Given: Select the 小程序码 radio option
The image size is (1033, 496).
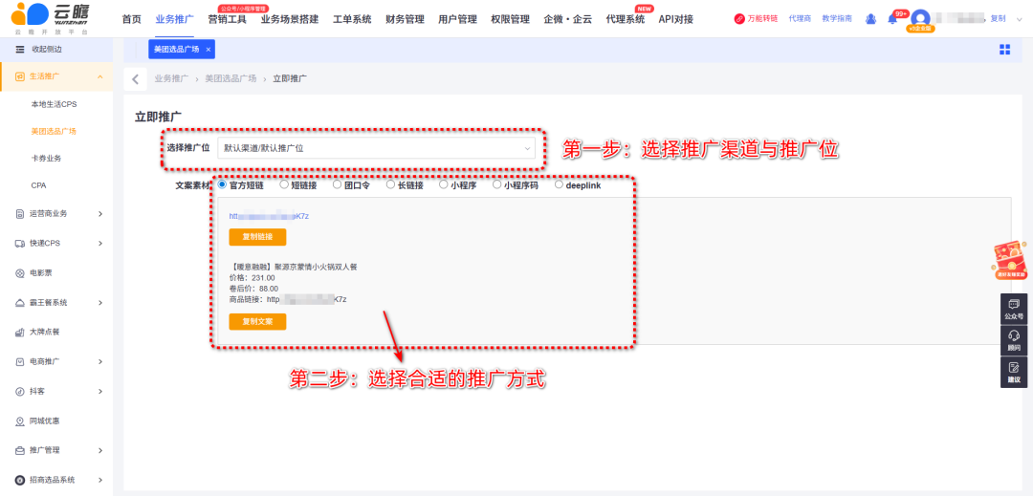Looking at the screenshot, I should [496, 184].
